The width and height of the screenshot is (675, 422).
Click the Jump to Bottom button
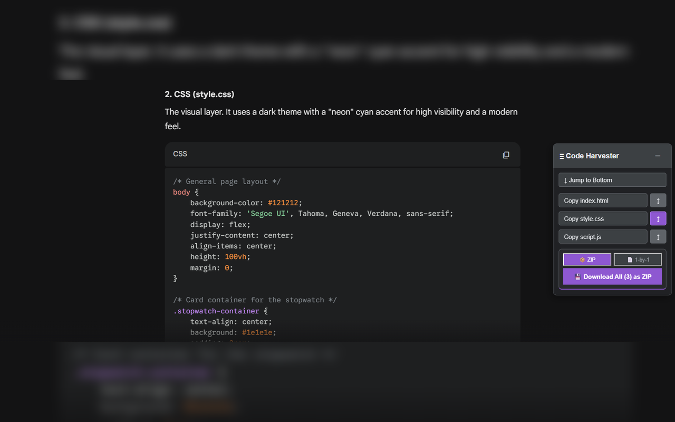612,180
